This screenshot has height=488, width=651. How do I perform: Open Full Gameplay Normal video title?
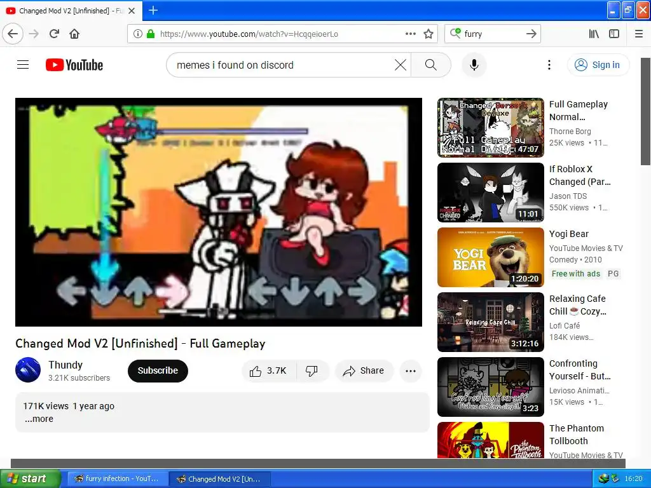(x=579, y=111)
